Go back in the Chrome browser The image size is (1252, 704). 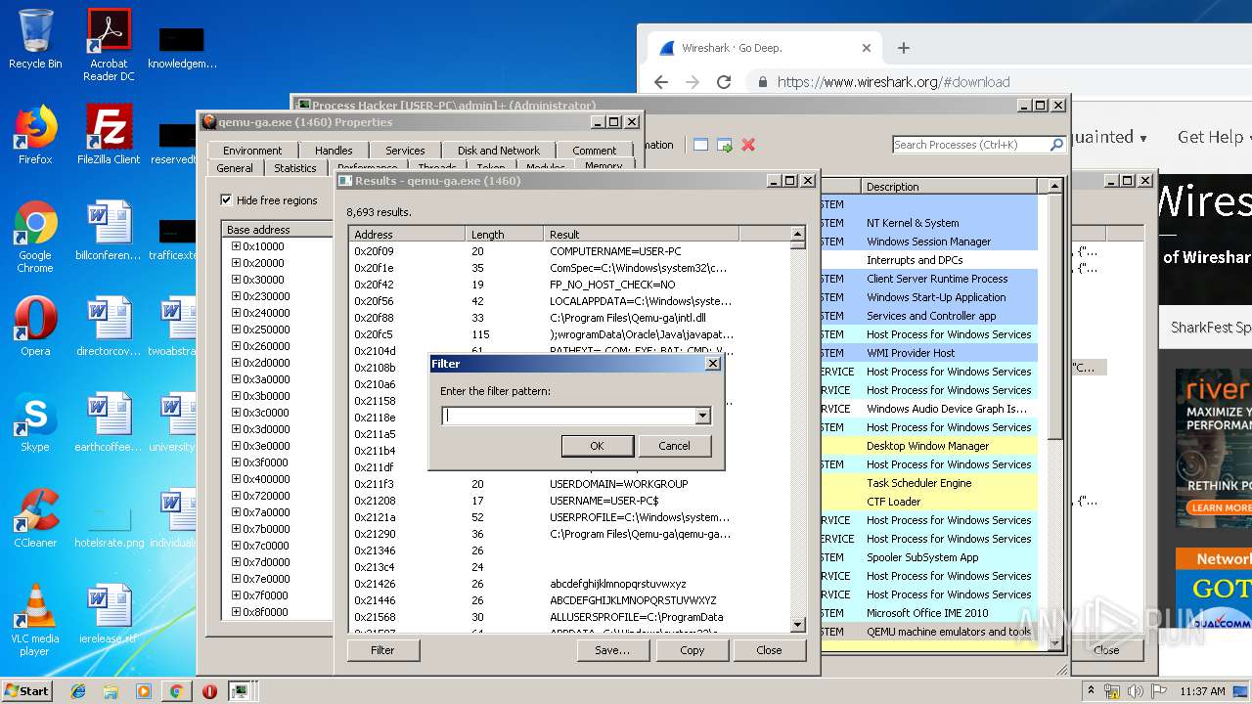tap(660, 82)
